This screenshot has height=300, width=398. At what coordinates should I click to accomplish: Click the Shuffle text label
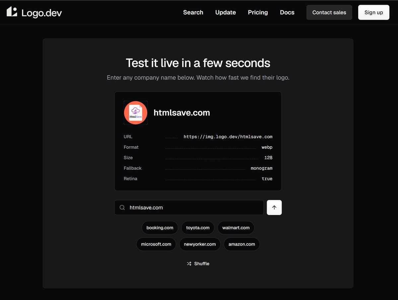pos(202,263)
